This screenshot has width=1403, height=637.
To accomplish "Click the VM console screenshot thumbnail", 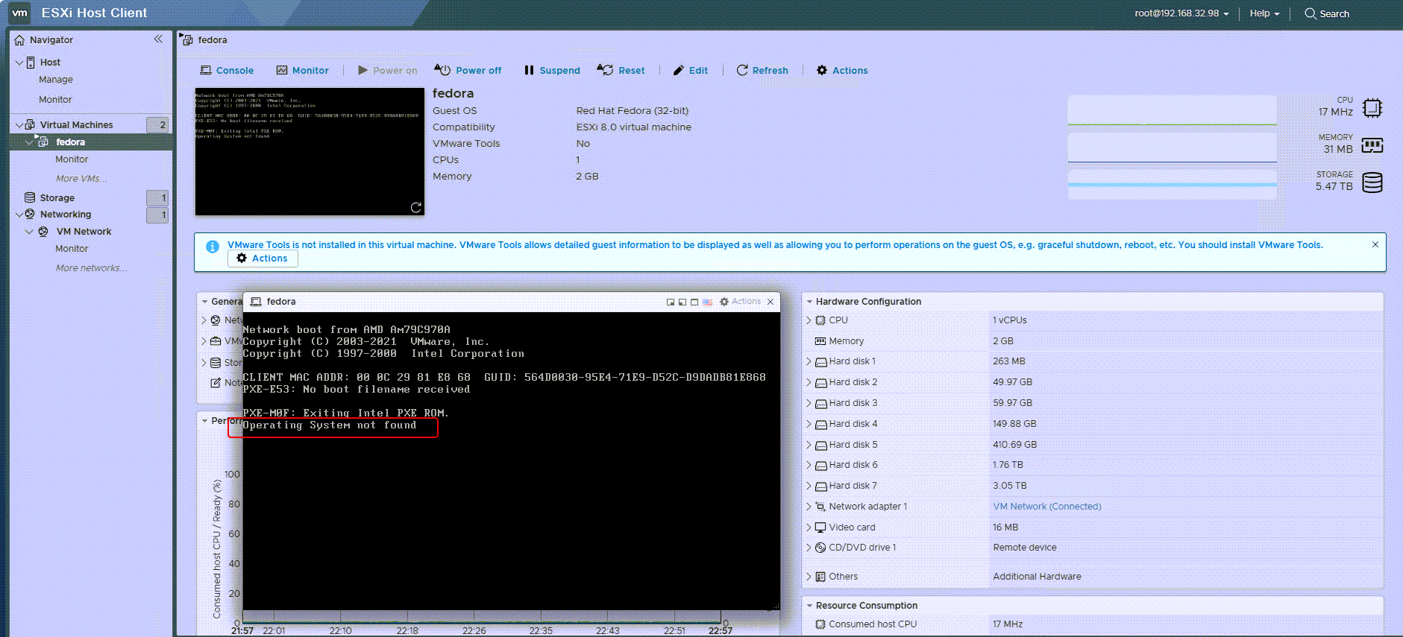I will pyautogui.click(x=310, y=152).
